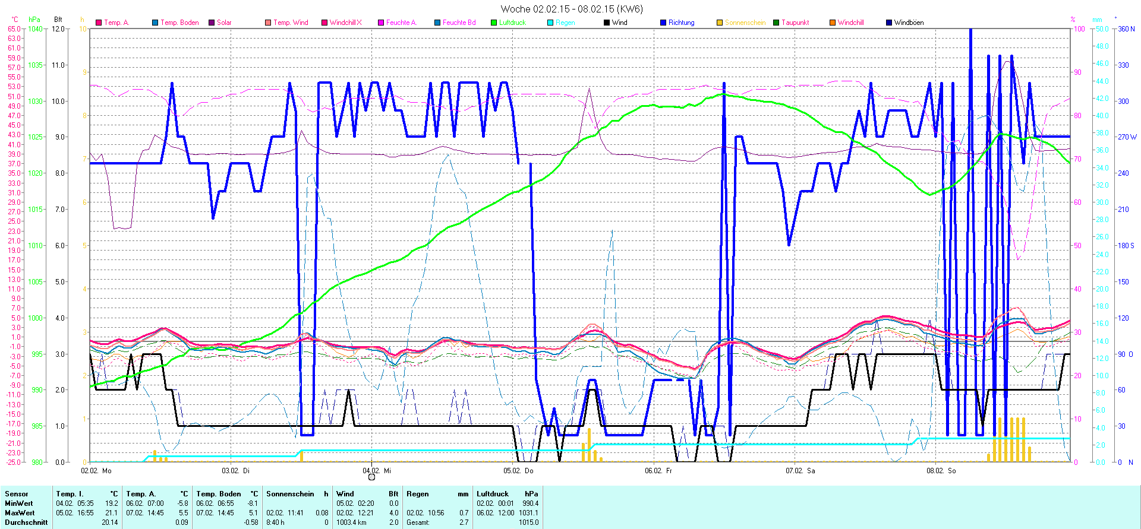
Task: Click the cyan Regen legend square
Action: [x=550, y=23]
